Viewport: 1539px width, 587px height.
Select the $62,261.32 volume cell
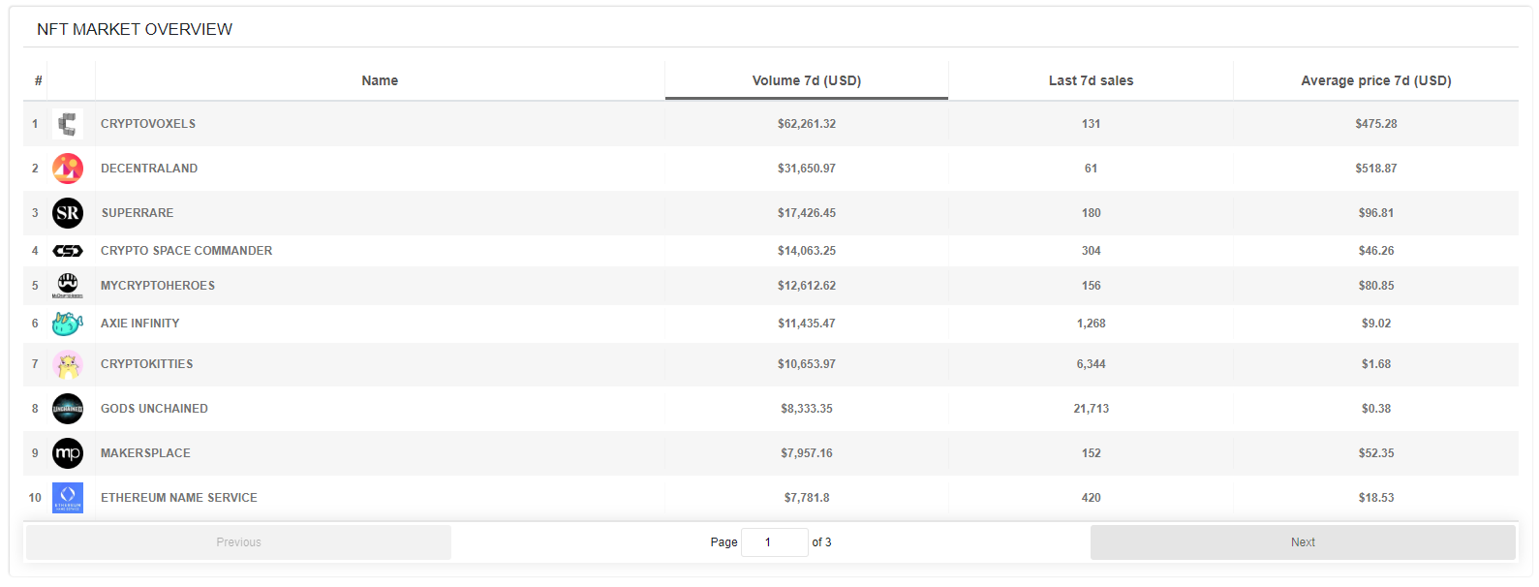(807, 124)
